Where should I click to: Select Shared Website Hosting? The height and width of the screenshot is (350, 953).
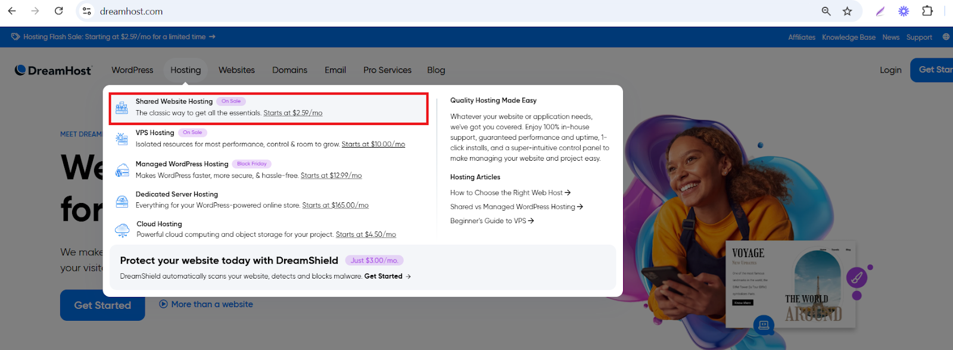tap(174, 101)
